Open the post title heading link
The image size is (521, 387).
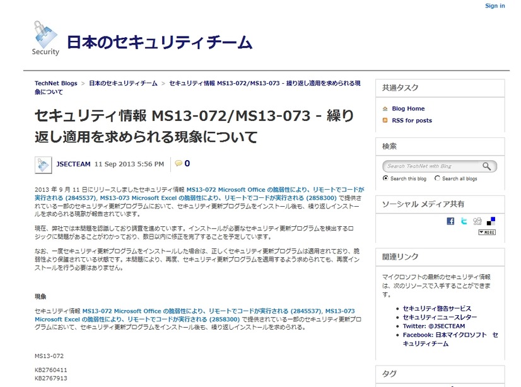click(x=194, y=126)
